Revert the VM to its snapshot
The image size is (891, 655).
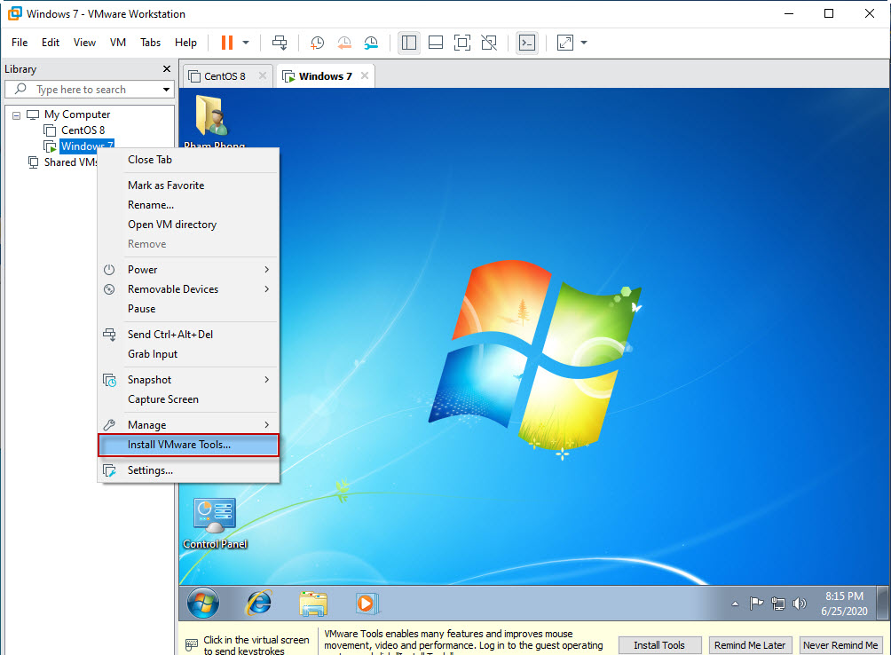(x=344, y=43)
